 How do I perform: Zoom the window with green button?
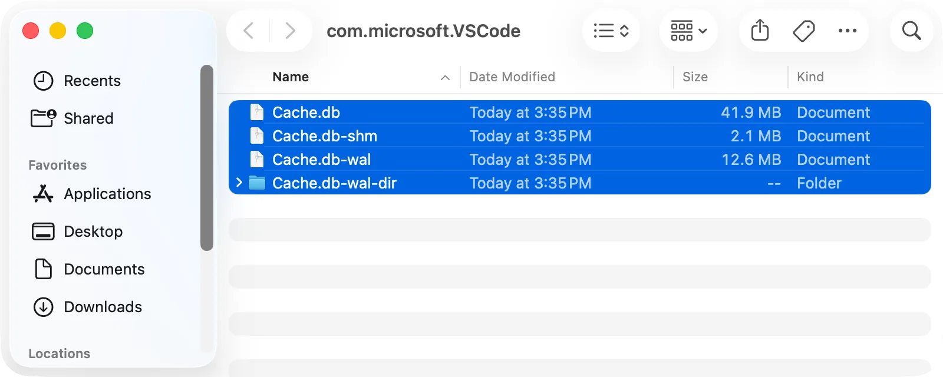85,31
